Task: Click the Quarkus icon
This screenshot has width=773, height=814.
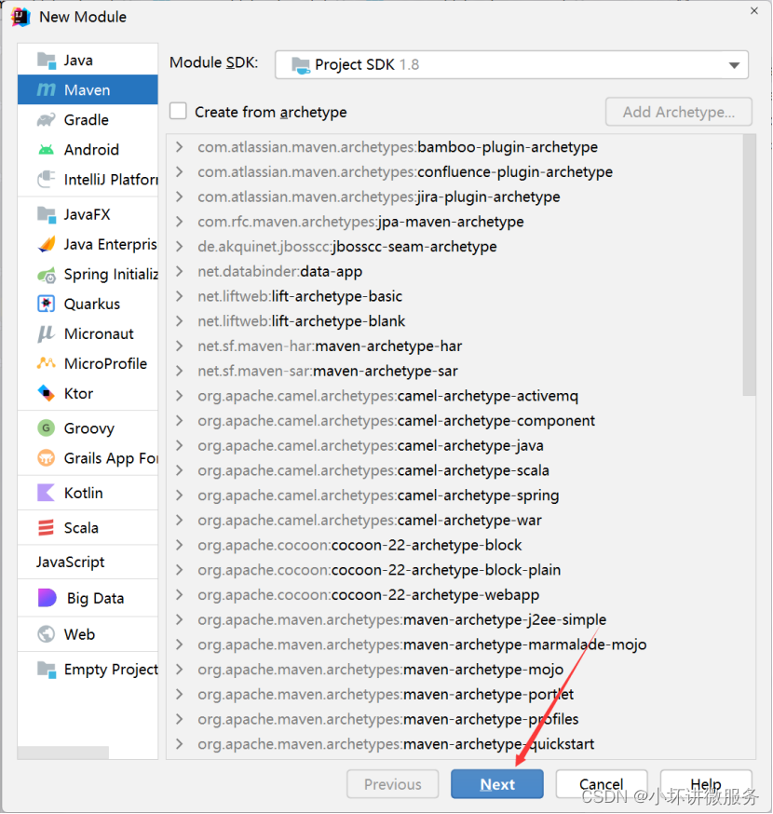Action: (47, 304)
